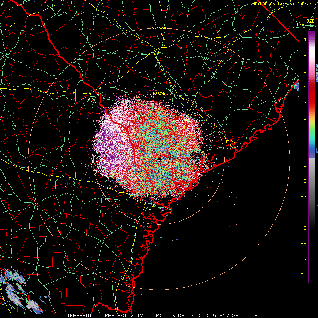318x318 pixels.
Task: Click the "-1" scale label
Action: [304, 165]
